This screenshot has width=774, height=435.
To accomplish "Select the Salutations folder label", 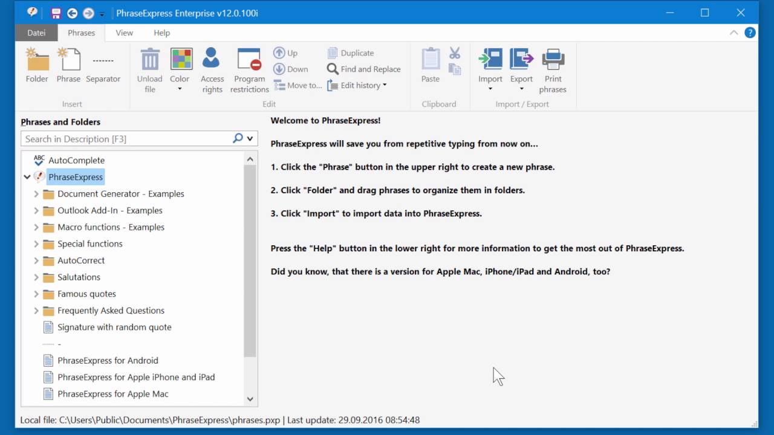I will point(79,277).
